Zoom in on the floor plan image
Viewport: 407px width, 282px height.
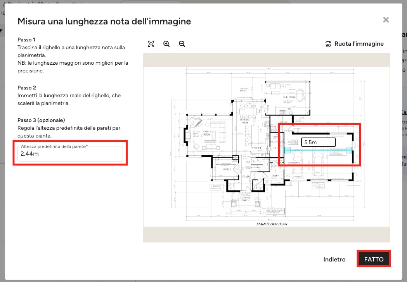(166, 44)
